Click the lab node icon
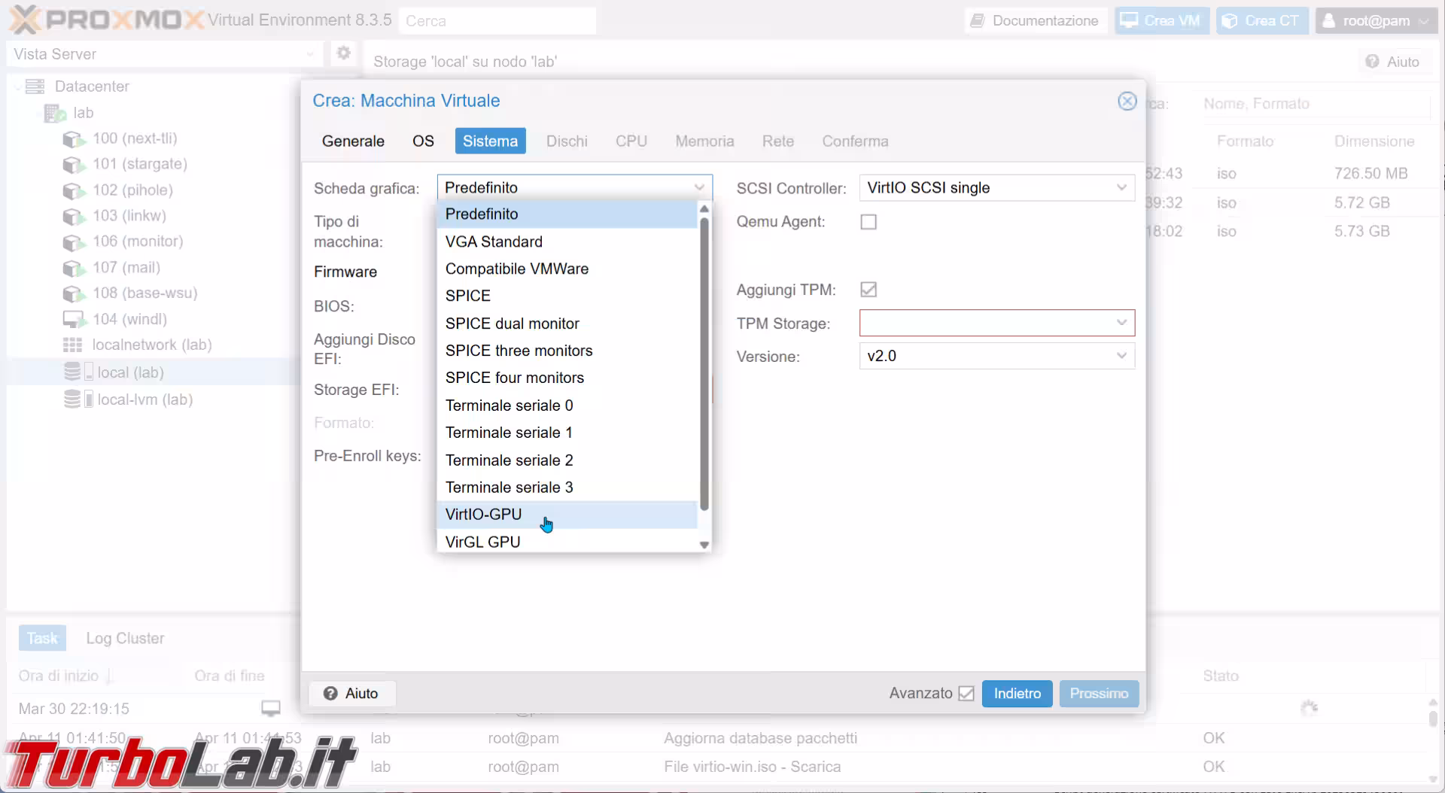Image resolution: width=1445 pixels, height=793 pixels. click(55, 113)
